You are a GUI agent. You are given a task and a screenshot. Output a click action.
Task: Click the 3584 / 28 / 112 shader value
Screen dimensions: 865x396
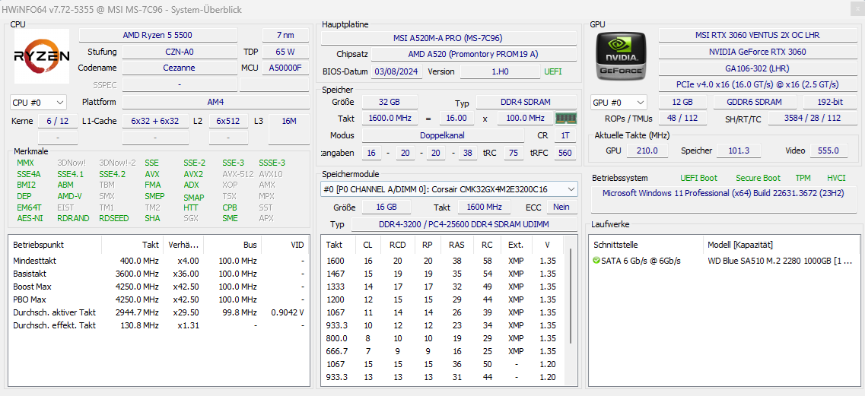tap(811, 119)
